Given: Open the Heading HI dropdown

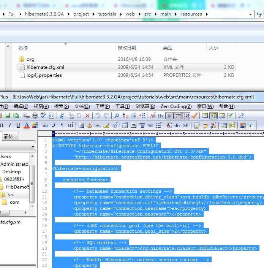Looking at the screenshot, I should (71, 125).
